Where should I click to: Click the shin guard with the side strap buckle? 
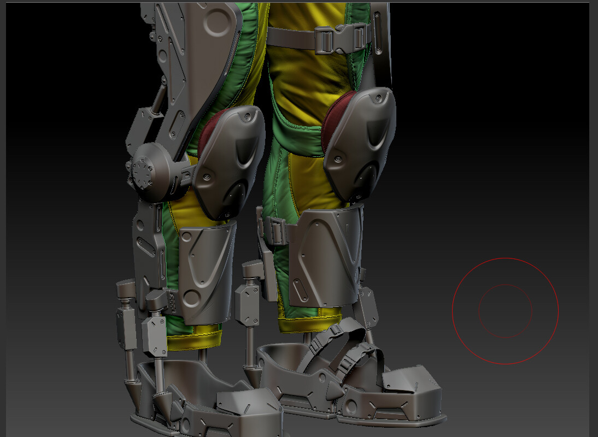tap(326, 256)
